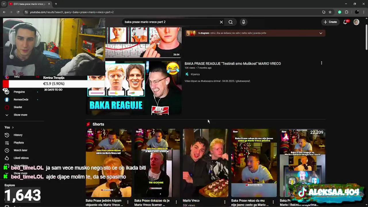
Task: Bookmark this page with the star icon
Action: click(x=330, y=12)
